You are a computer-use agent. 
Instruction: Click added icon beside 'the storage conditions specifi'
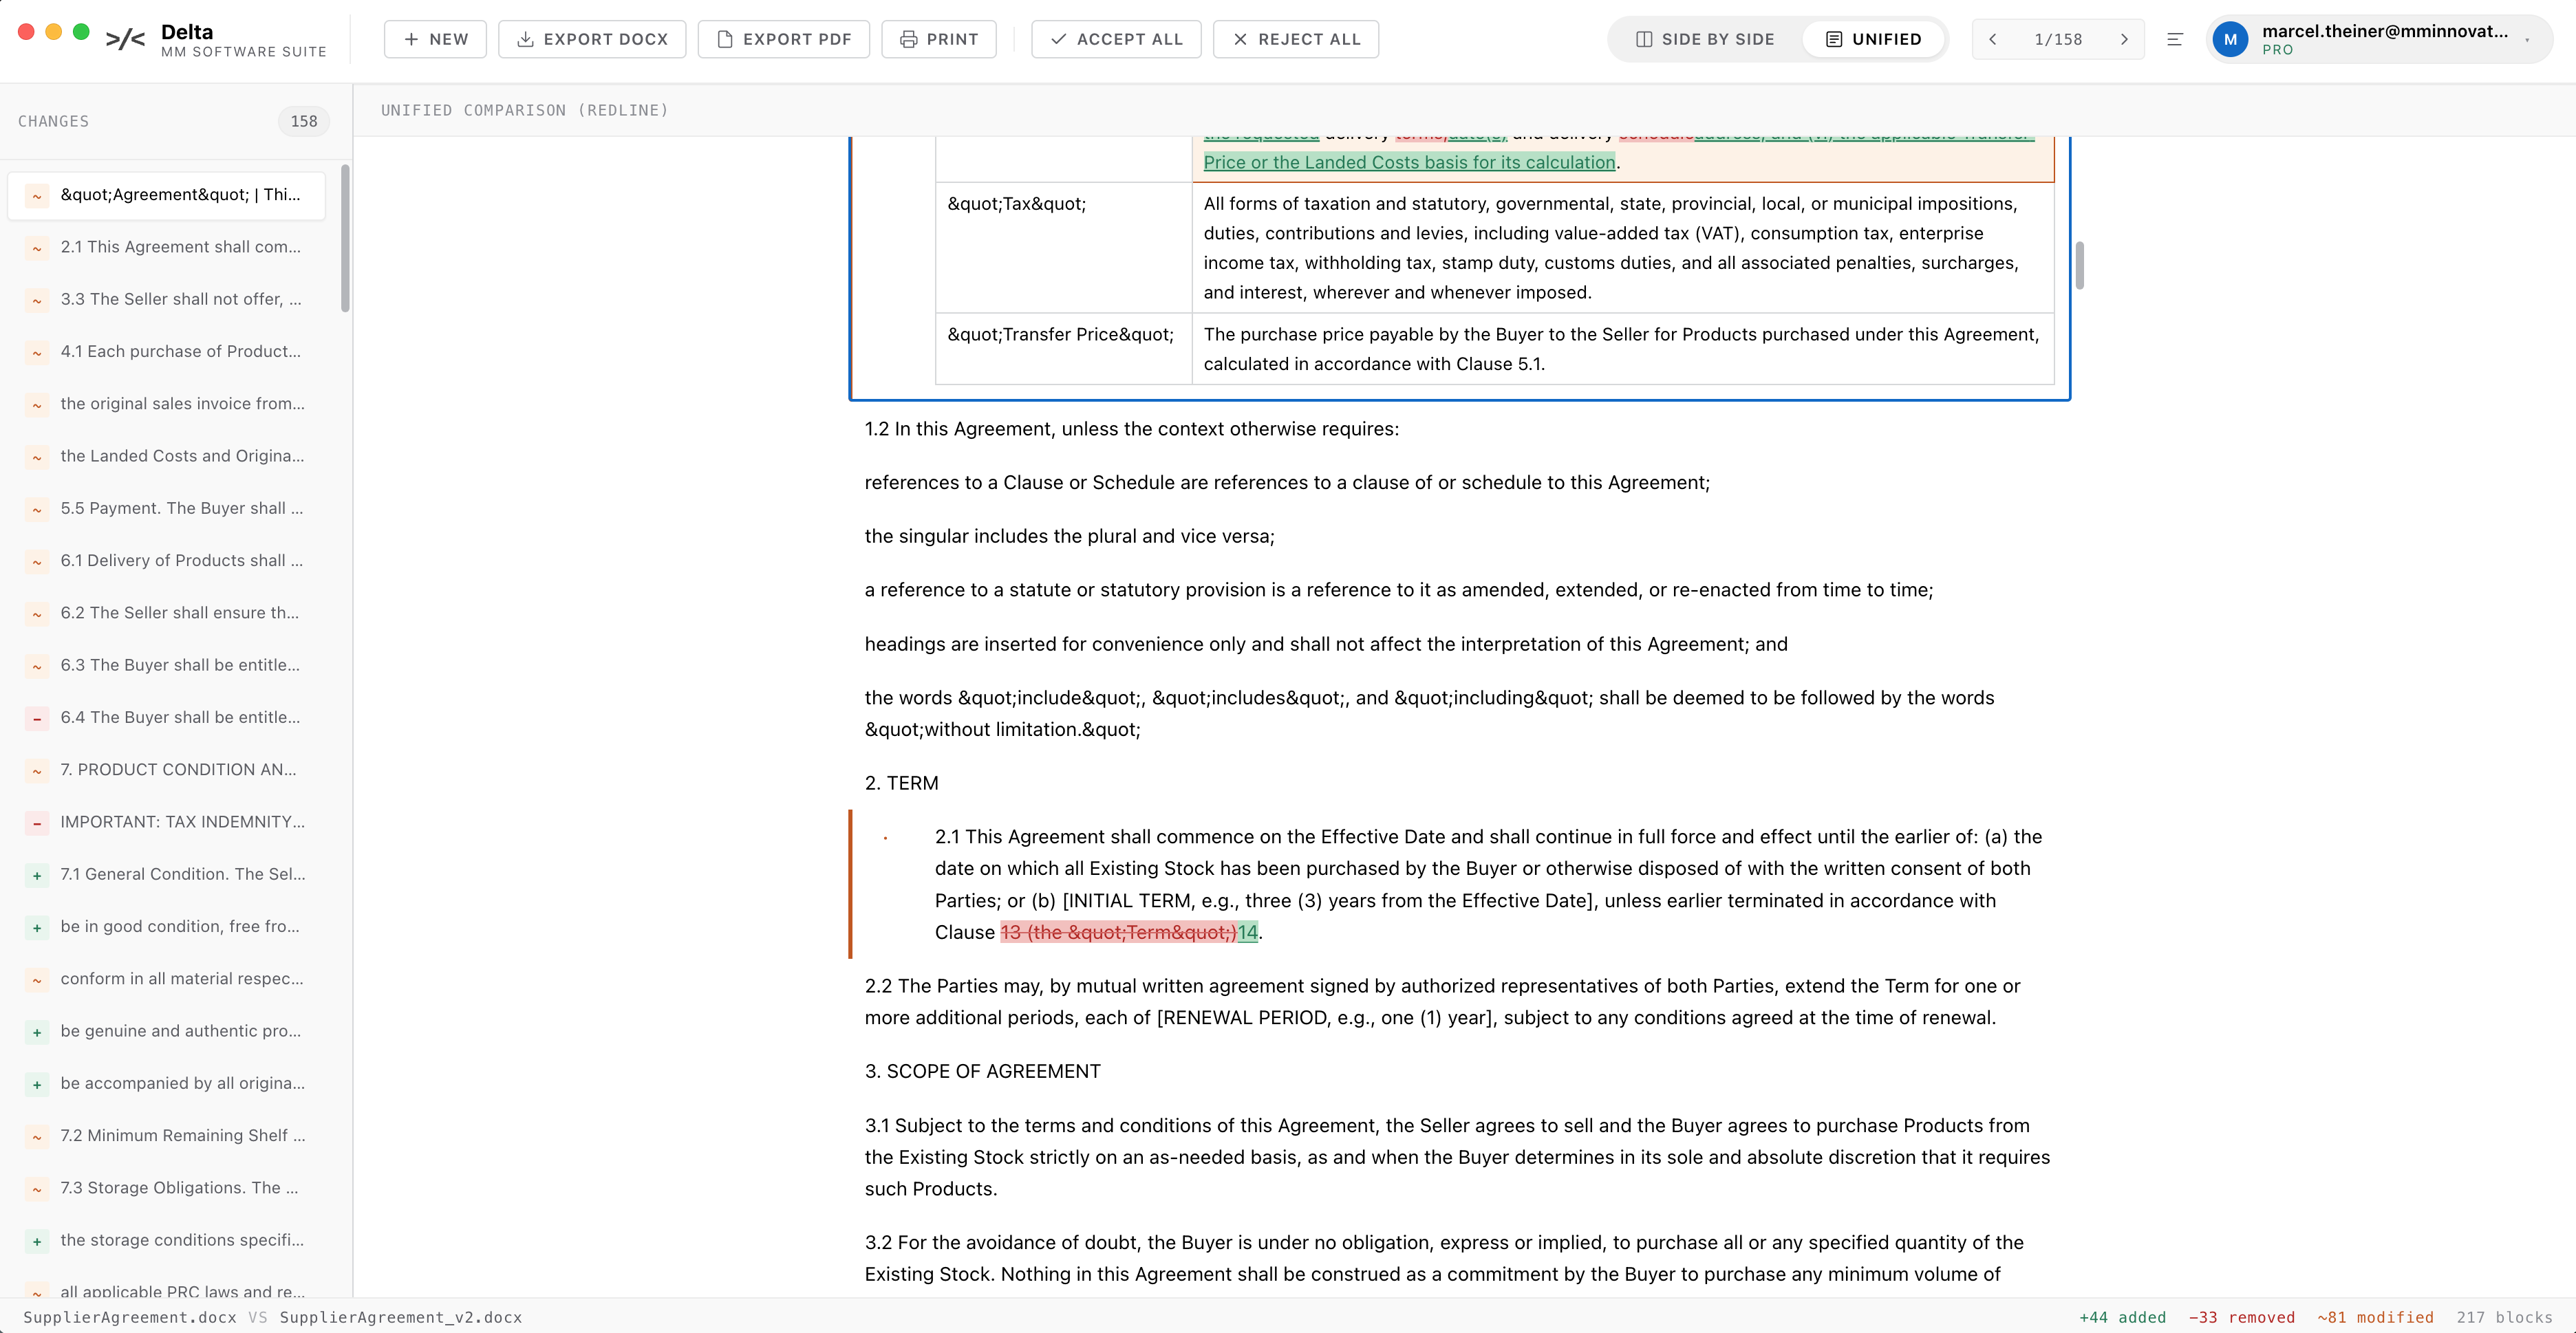(x=37, y=1241)
